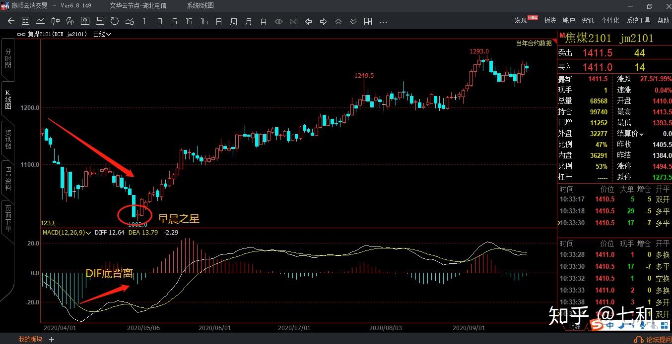The width and height of the screenshot is (672, 344).
Task: Open the 发现 menu
Action: pos(521,20)
